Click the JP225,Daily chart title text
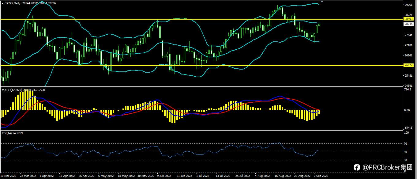The image size is (417, 179). (13, 3)
